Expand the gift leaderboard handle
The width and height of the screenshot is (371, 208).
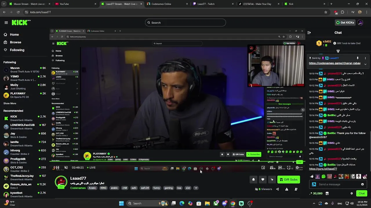coord(338,51)
